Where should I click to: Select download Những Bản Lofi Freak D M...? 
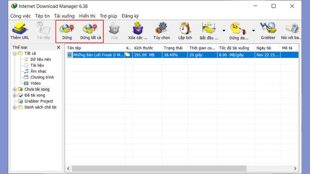pyautogui.click(x=98, y=55)
